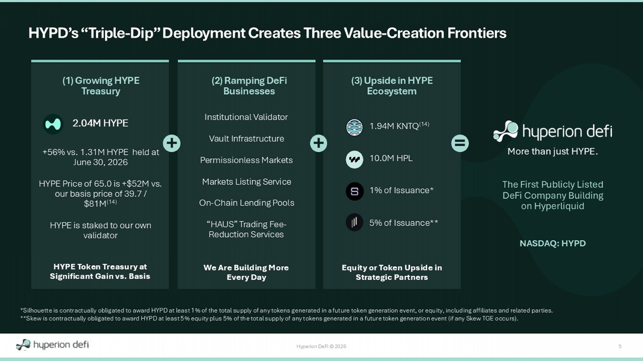Click the large hyperion defi logo
The image size is (643, 361).
pos(553,131)
